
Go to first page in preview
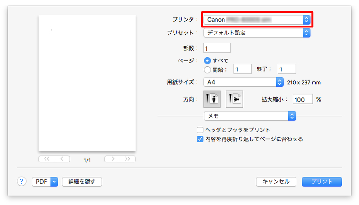[46, 159]
